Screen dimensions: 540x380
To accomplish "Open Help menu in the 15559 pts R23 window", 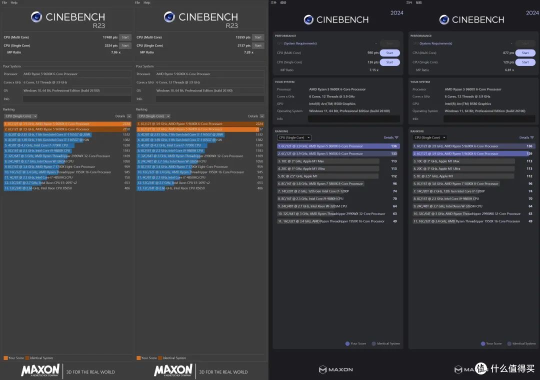I will click(x=146, y=2).
